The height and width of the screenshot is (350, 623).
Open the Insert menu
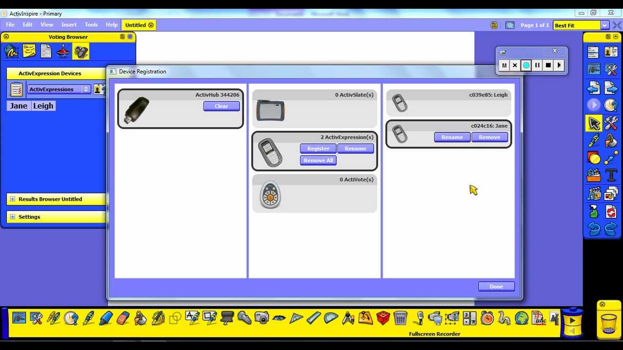[x=69, y=25]
